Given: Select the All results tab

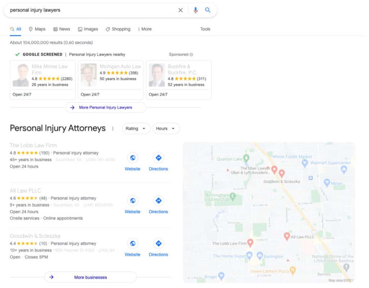Looking at the screenshot, I should coord(15,29).
